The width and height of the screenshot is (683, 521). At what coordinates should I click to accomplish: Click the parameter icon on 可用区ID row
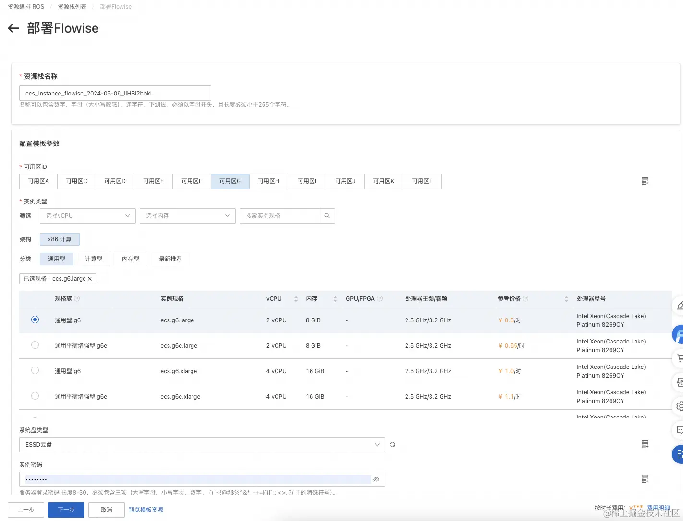point(645,181)
